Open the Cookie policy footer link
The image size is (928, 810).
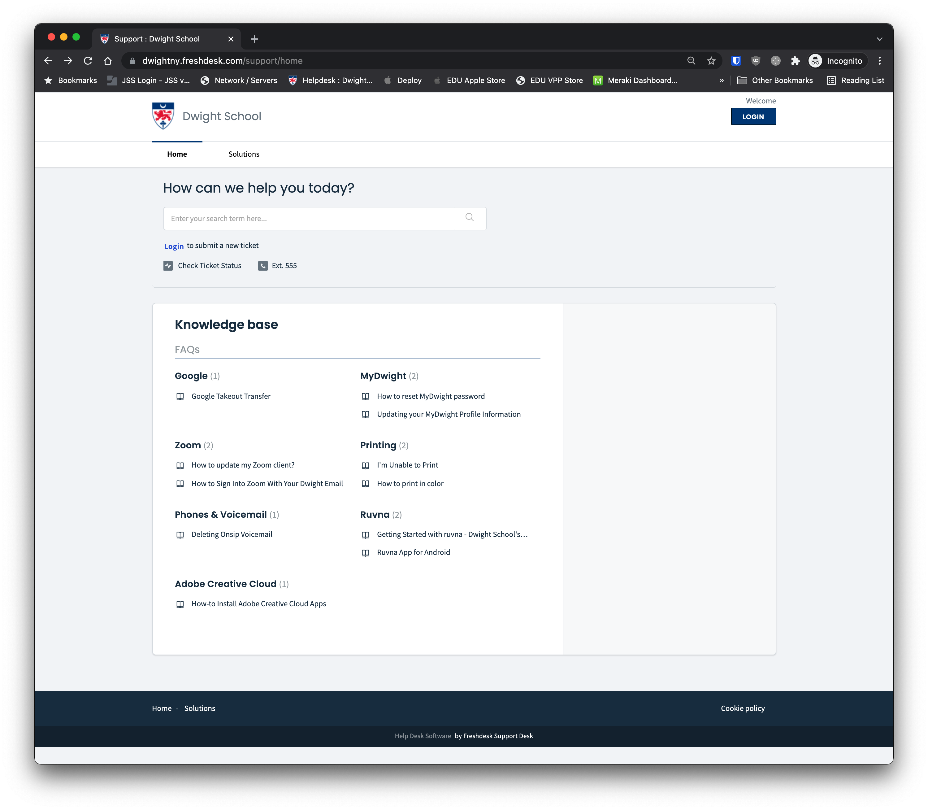pos(742,708)
